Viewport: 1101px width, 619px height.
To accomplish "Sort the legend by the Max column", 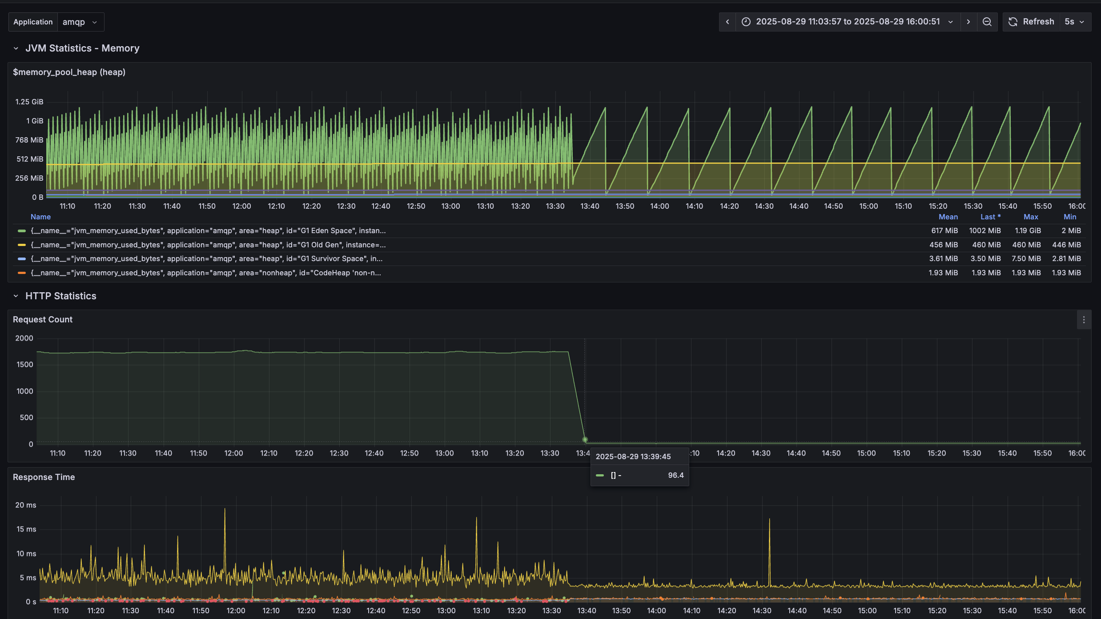I will click(1030, 217).
